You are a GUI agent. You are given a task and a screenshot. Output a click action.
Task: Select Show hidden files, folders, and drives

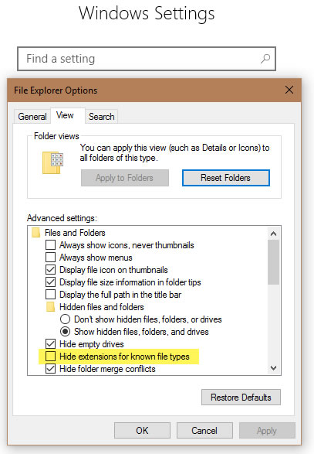(66, 332)
